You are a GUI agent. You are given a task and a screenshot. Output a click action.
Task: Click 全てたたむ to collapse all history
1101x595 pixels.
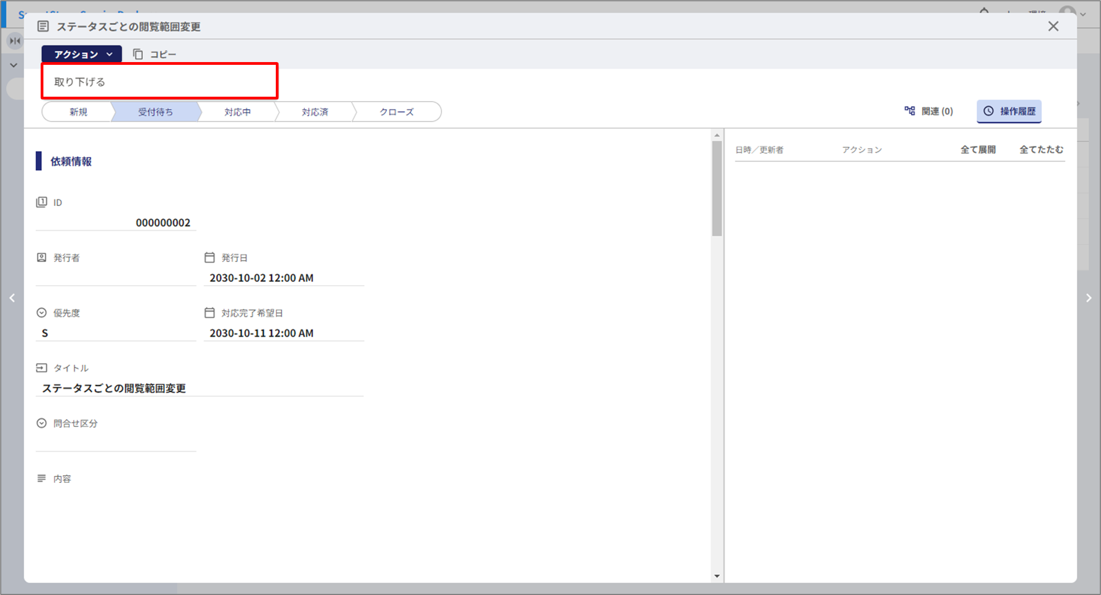[x=1041, y=149]
